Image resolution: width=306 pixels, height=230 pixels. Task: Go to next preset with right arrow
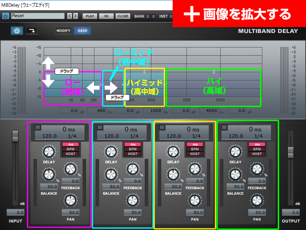click(x=76, y=16)
